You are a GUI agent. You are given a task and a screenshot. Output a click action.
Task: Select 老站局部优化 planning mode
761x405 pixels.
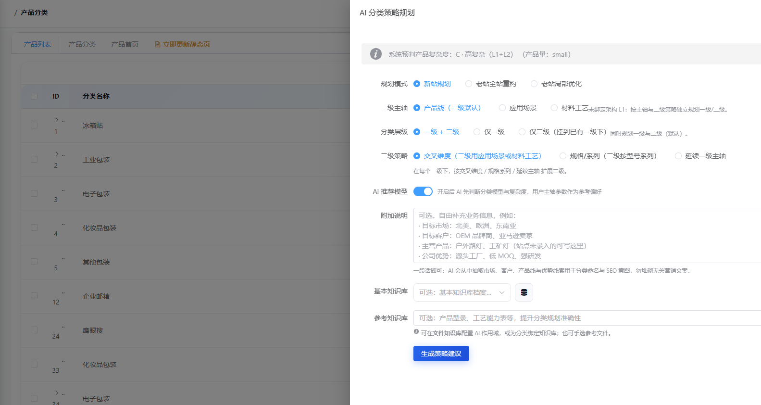pyautogui.click(x=556, y=84)
